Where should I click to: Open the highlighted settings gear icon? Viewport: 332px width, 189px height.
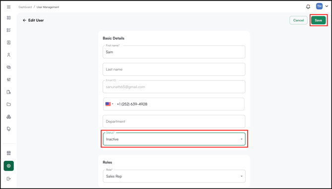[x=9, y=166]
